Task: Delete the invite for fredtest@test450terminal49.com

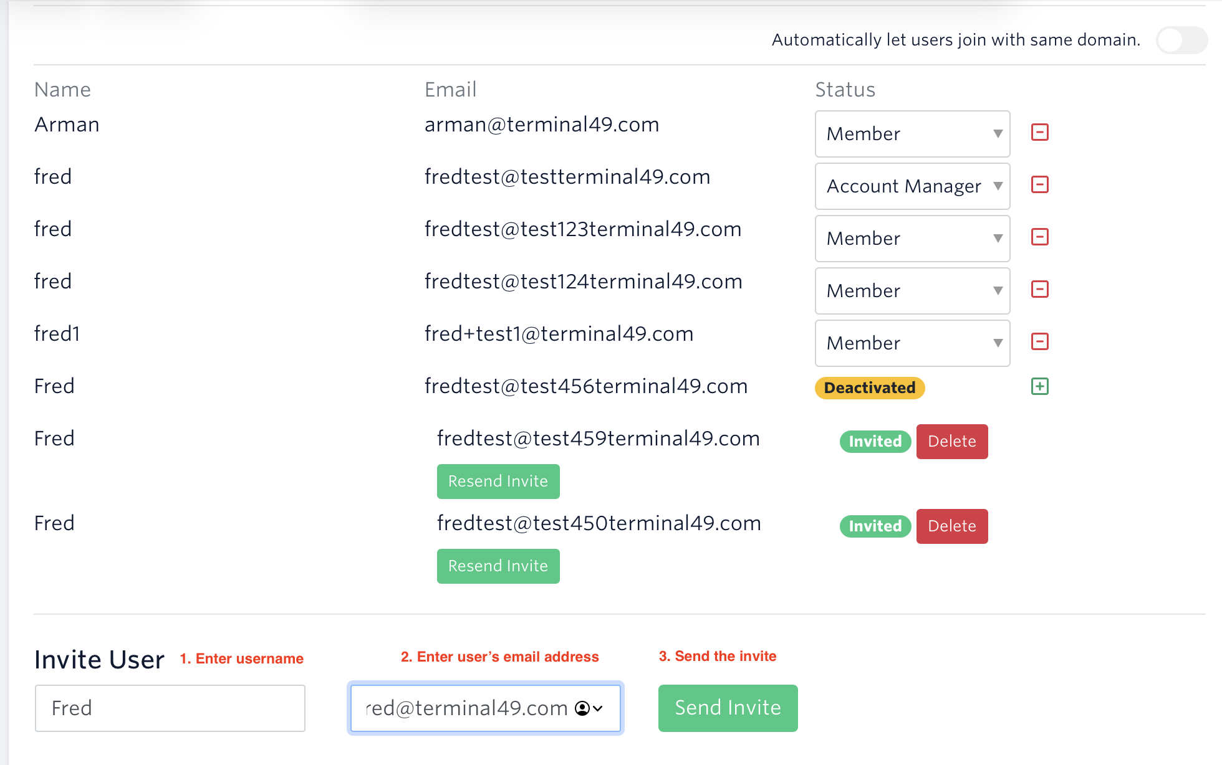Action: click(952, 526)
